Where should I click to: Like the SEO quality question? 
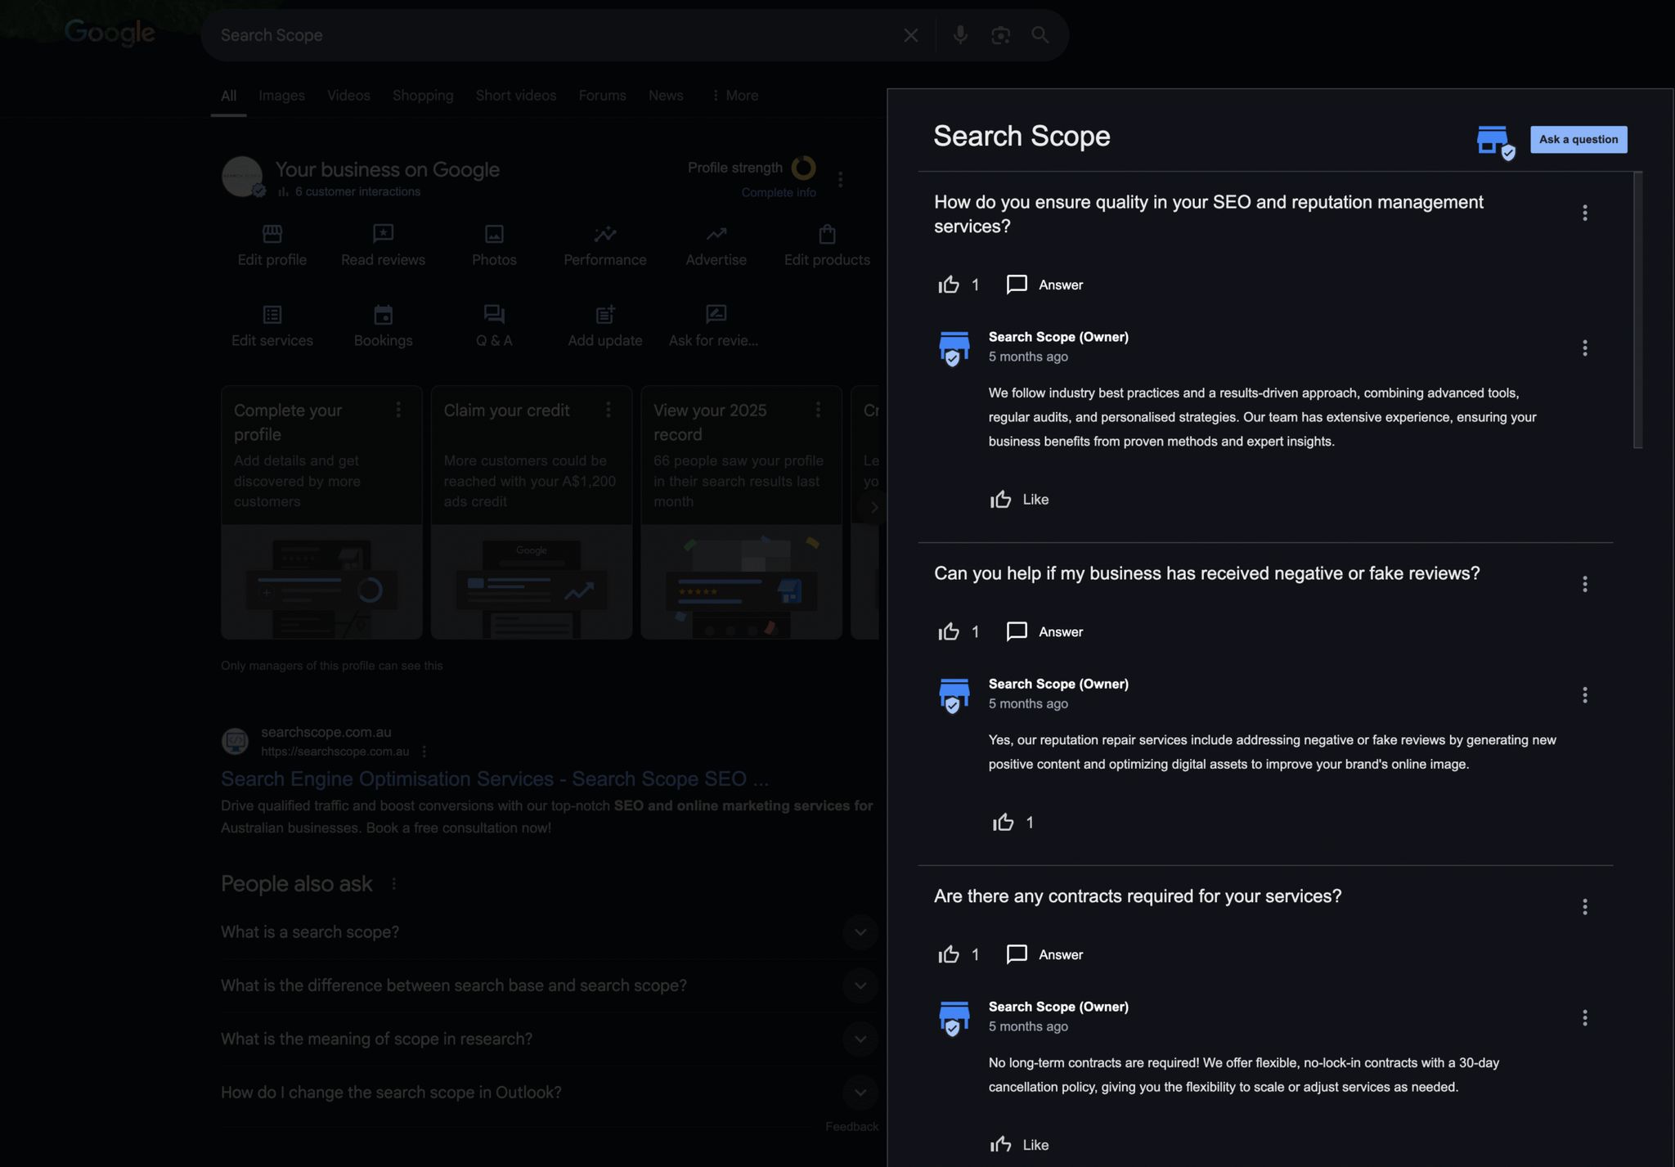point(949,285)
